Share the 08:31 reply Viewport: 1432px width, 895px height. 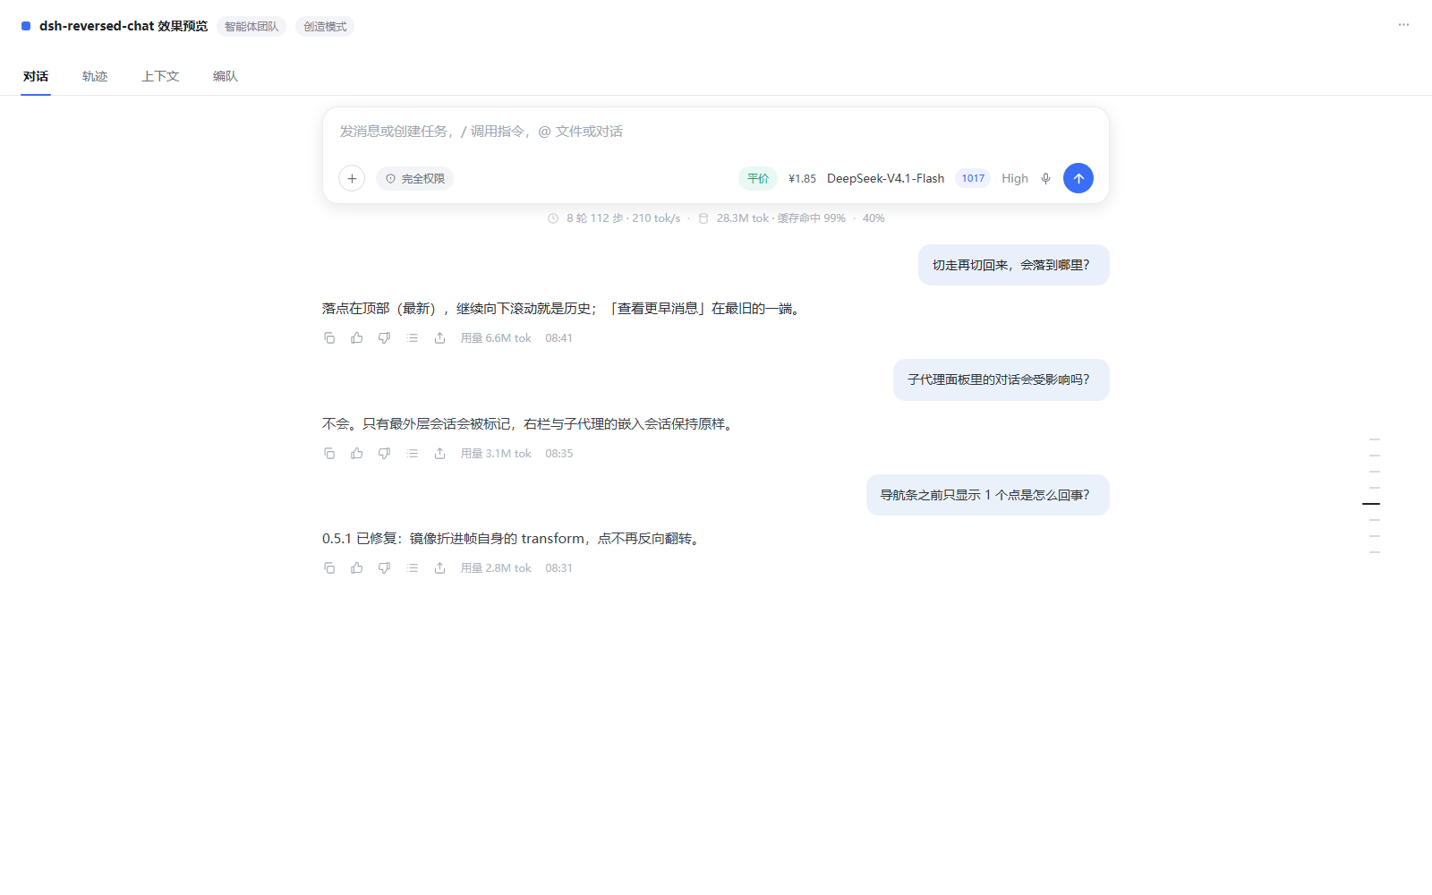pos(439,568)
